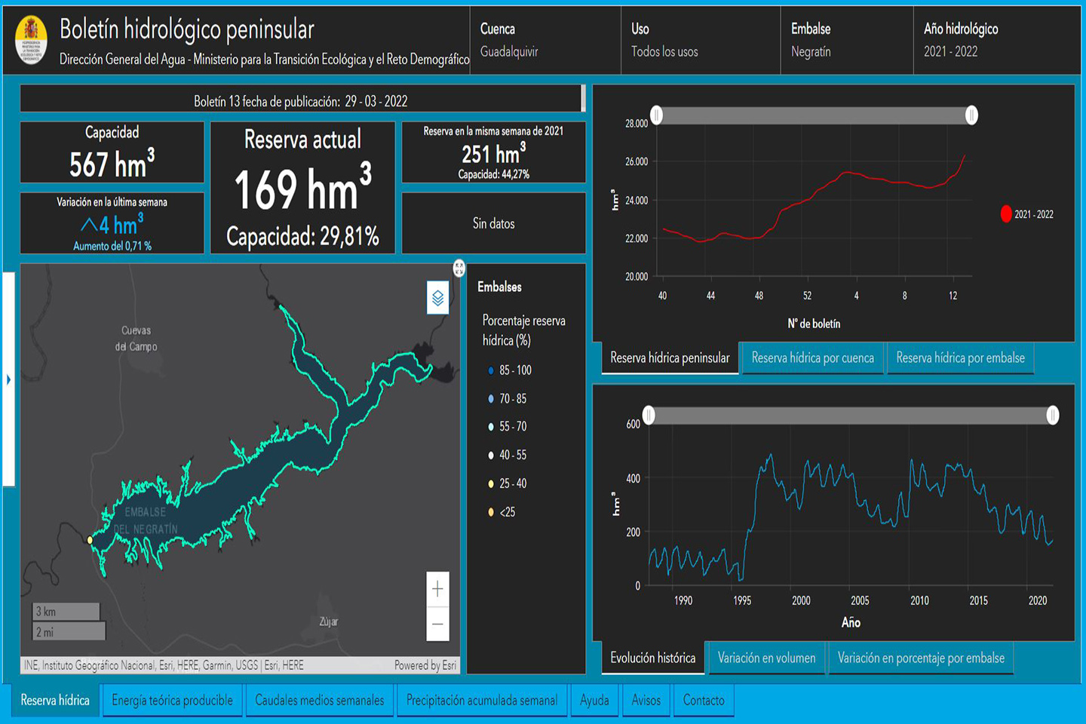Open the Año hidrológico 2021 - 2022 selector

(x=995, y=41)
